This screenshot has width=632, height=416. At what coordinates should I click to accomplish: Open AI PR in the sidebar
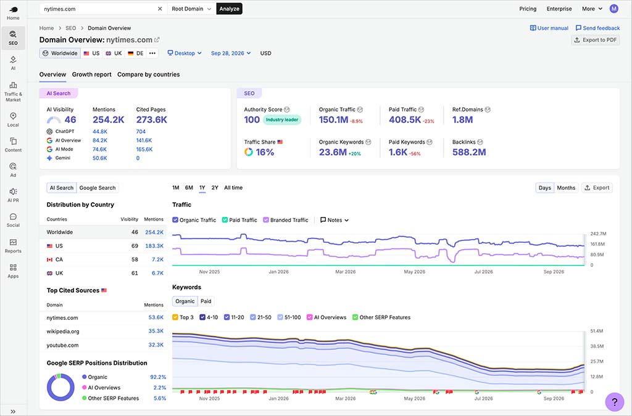coord(13,195)
